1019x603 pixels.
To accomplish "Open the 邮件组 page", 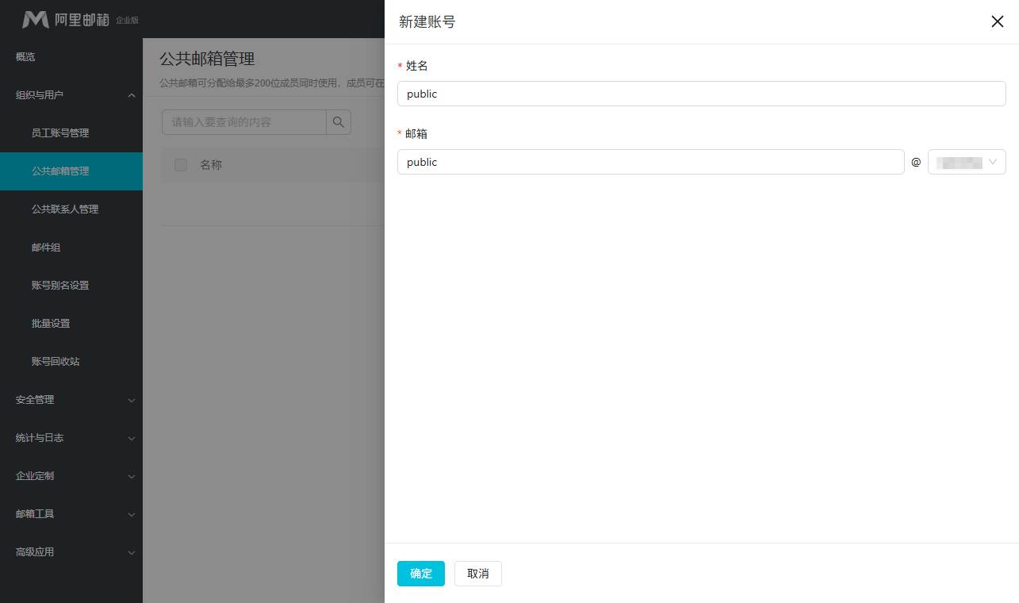I will pos(46,248).
